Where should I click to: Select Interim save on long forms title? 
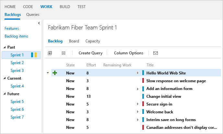tap(171, 120)
